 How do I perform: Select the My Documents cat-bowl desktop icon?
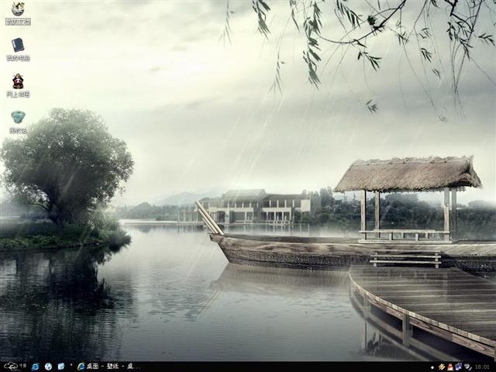[x=18, y=9]
